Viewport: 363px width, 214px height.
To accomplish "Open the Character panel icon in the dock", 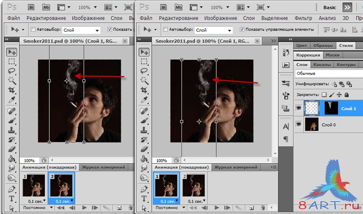I will (286, 126).
